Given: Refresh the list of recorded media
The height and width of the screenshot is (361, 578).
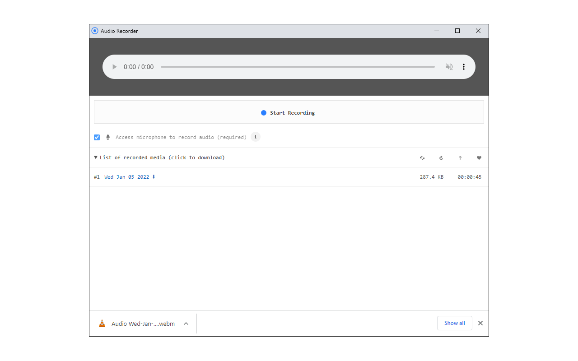Looking at the screenshot, I should coord(441,157).
